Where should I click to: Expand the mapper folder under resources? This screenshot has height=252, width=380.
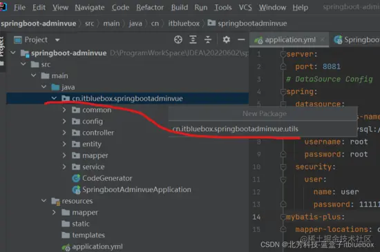54,212
